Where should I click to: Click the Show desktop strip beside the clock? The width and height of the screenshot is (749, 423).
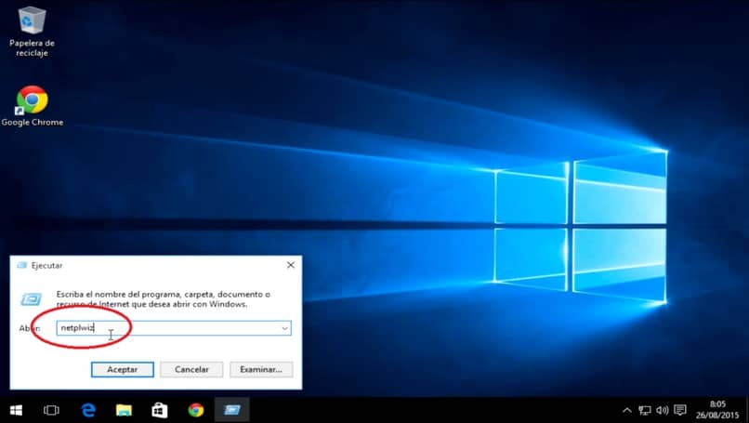pyautogui.click(x=746, y=410)
